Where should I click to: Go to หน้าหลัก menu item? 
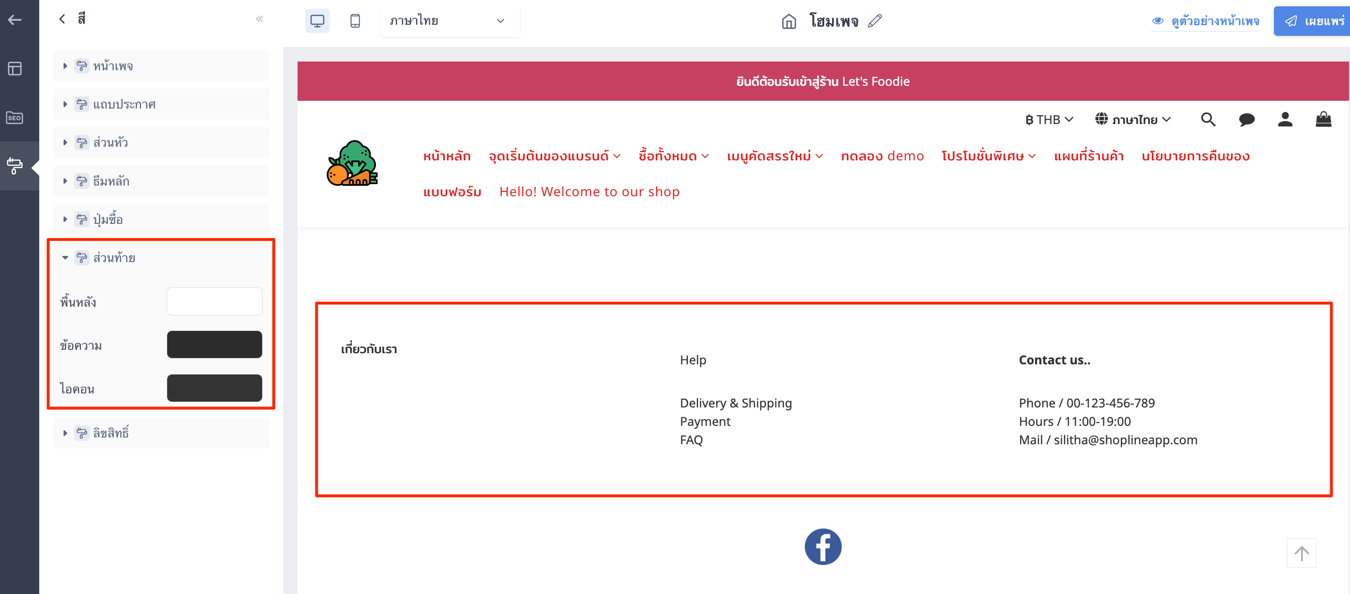coord(447,156)
